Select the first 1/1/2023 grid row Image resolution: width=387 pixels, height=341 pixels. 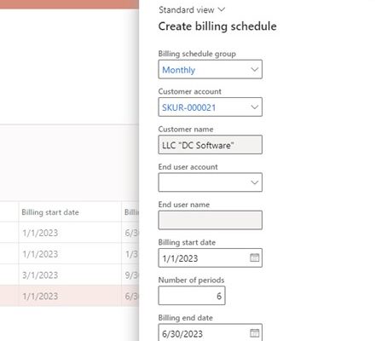pyautogui.click(x=69, y=233)
